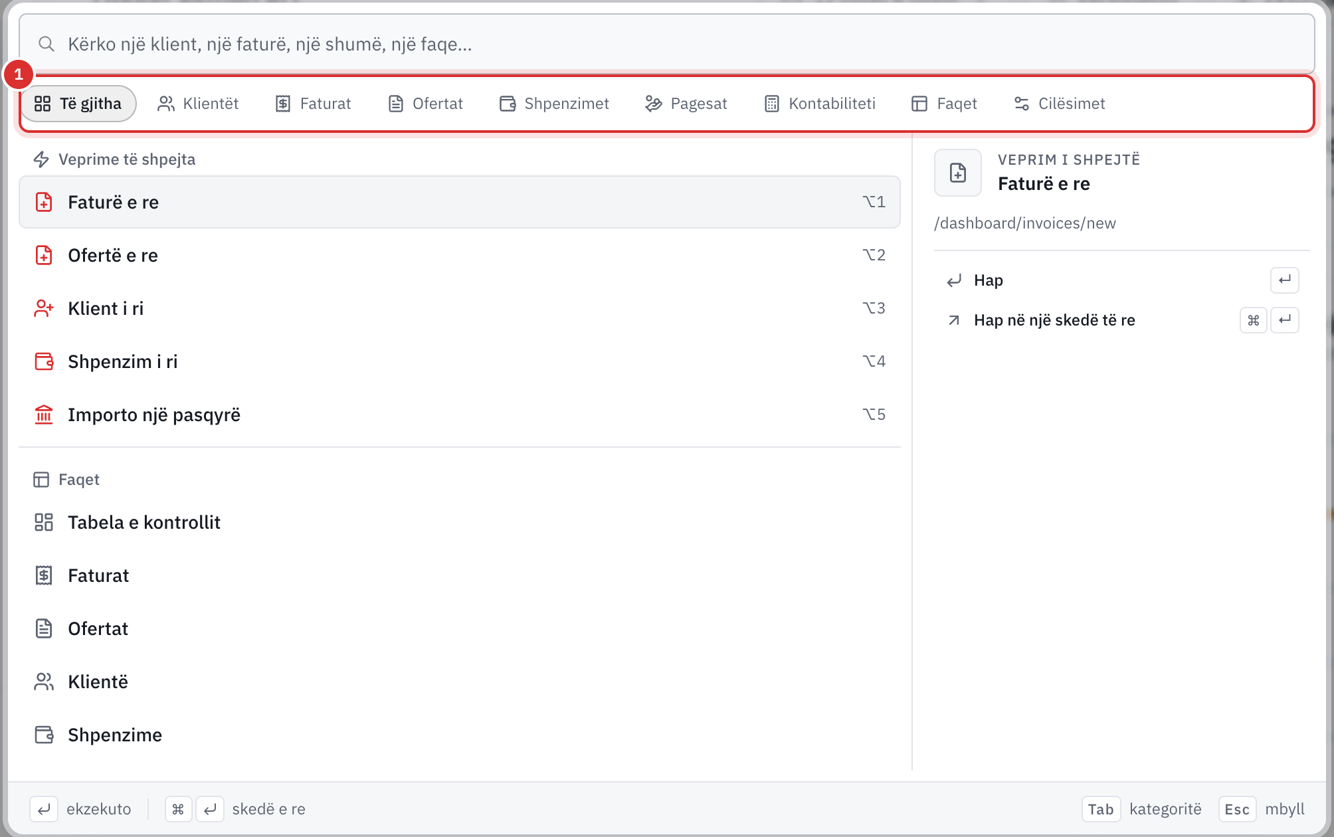The width and height of the screenshot is (1334, 837).
Task: Click the add-user icon beside Klient i ri
Action: [x=44, y=308]
